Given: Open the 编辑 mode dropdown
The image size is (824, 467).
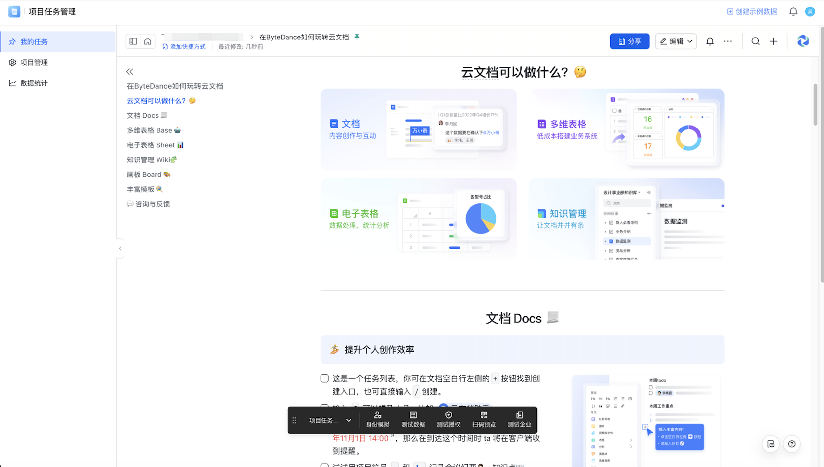Looking at the screenshot, I should pyautogui.click(x=676, y=41).
